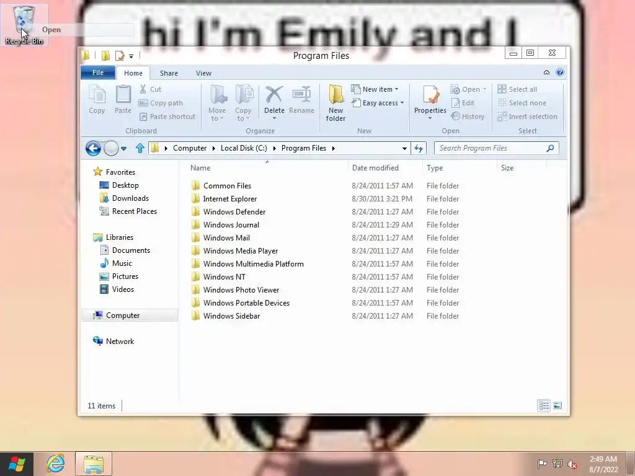Open Music library in navigation pane
Viewport: 635px width, 476px height.
[x=122, y=263]
